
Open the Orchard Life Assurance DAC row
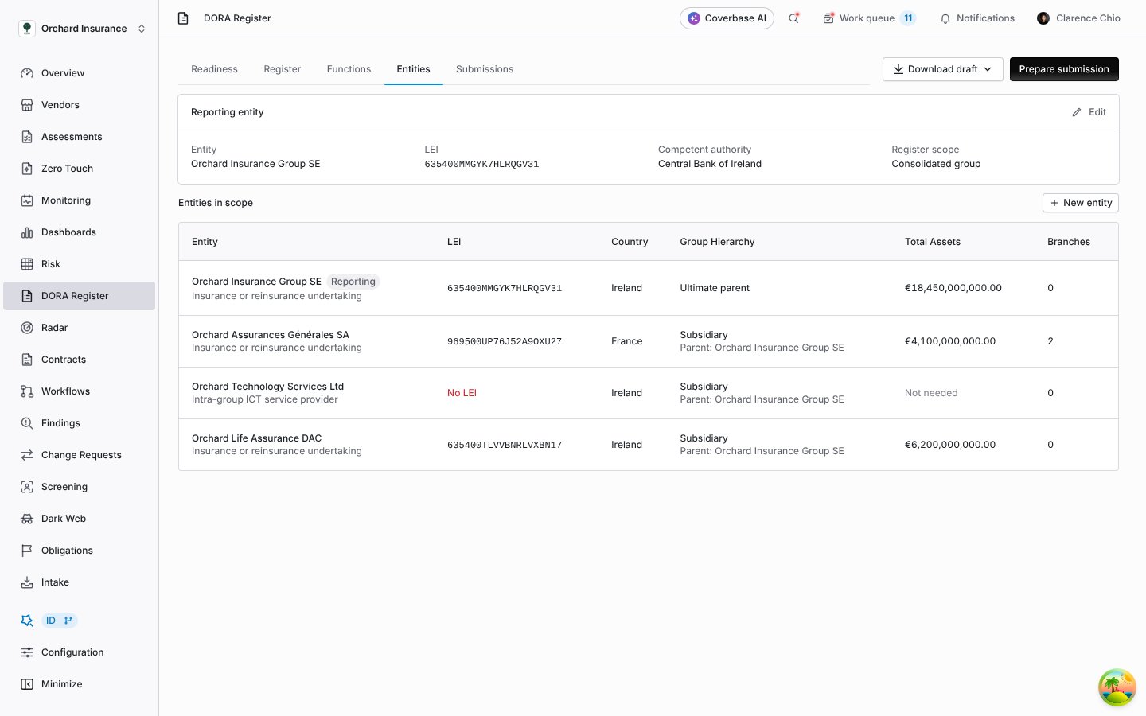(649, 445)
